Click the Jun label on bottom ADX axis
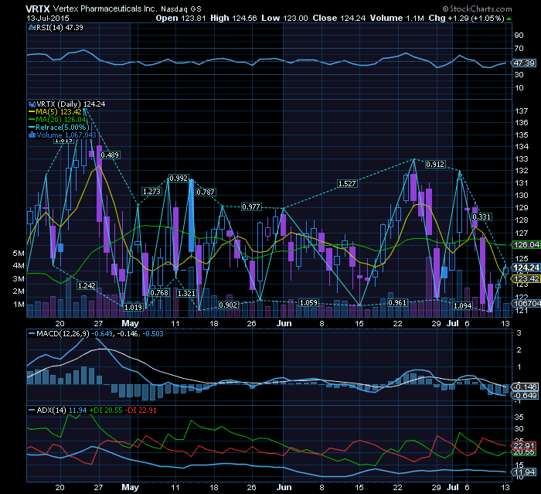The width and height of the screenshot is (541, 494). coord(284,487)
